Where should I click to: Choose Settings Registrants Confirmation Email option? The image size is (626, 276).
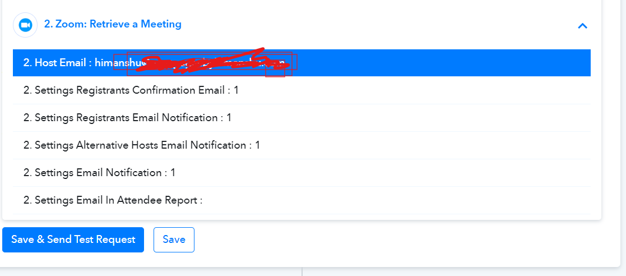tap(302, 90)
